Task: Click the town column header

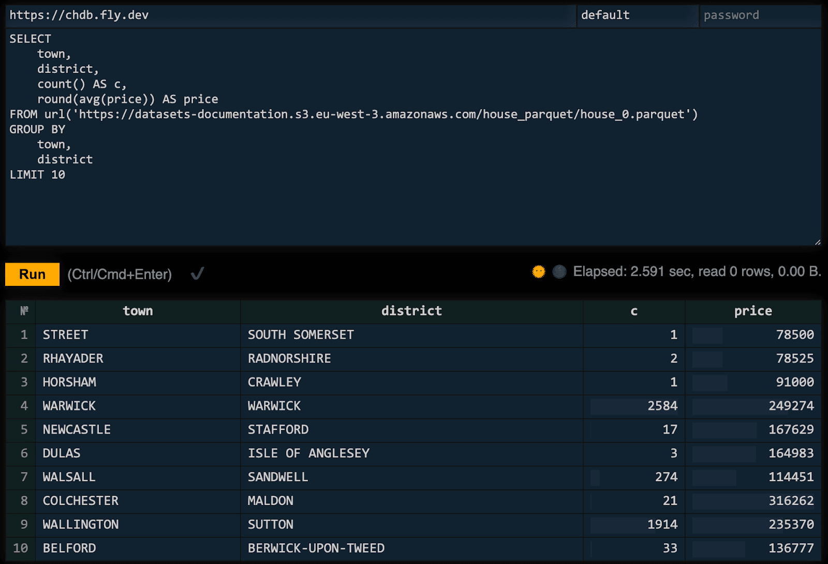Action: coord(138,311)
